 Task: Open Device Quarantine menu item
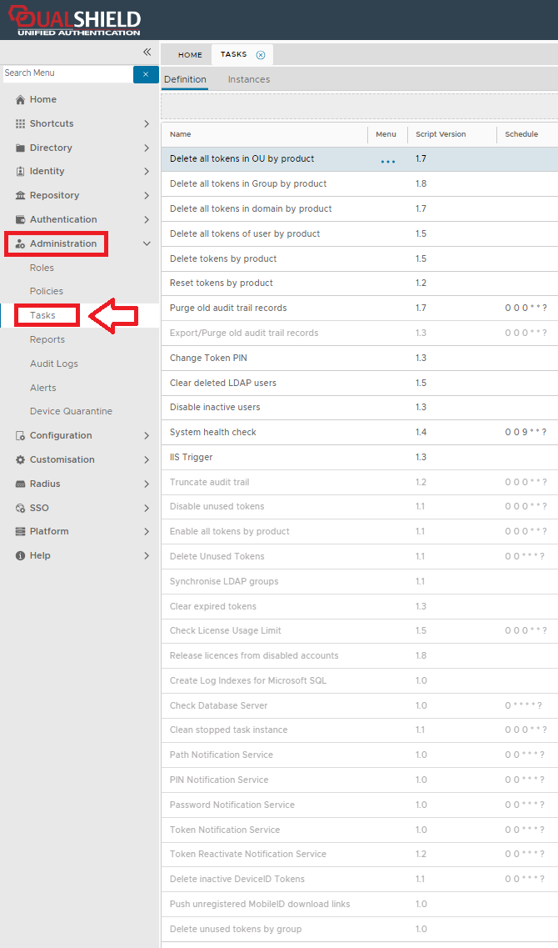pos(72,411)
